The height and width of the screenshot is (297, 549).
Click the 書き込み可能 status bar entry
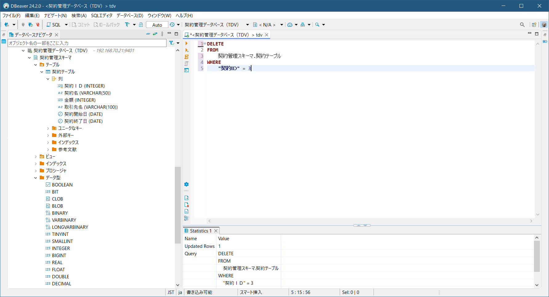(199, 292)
